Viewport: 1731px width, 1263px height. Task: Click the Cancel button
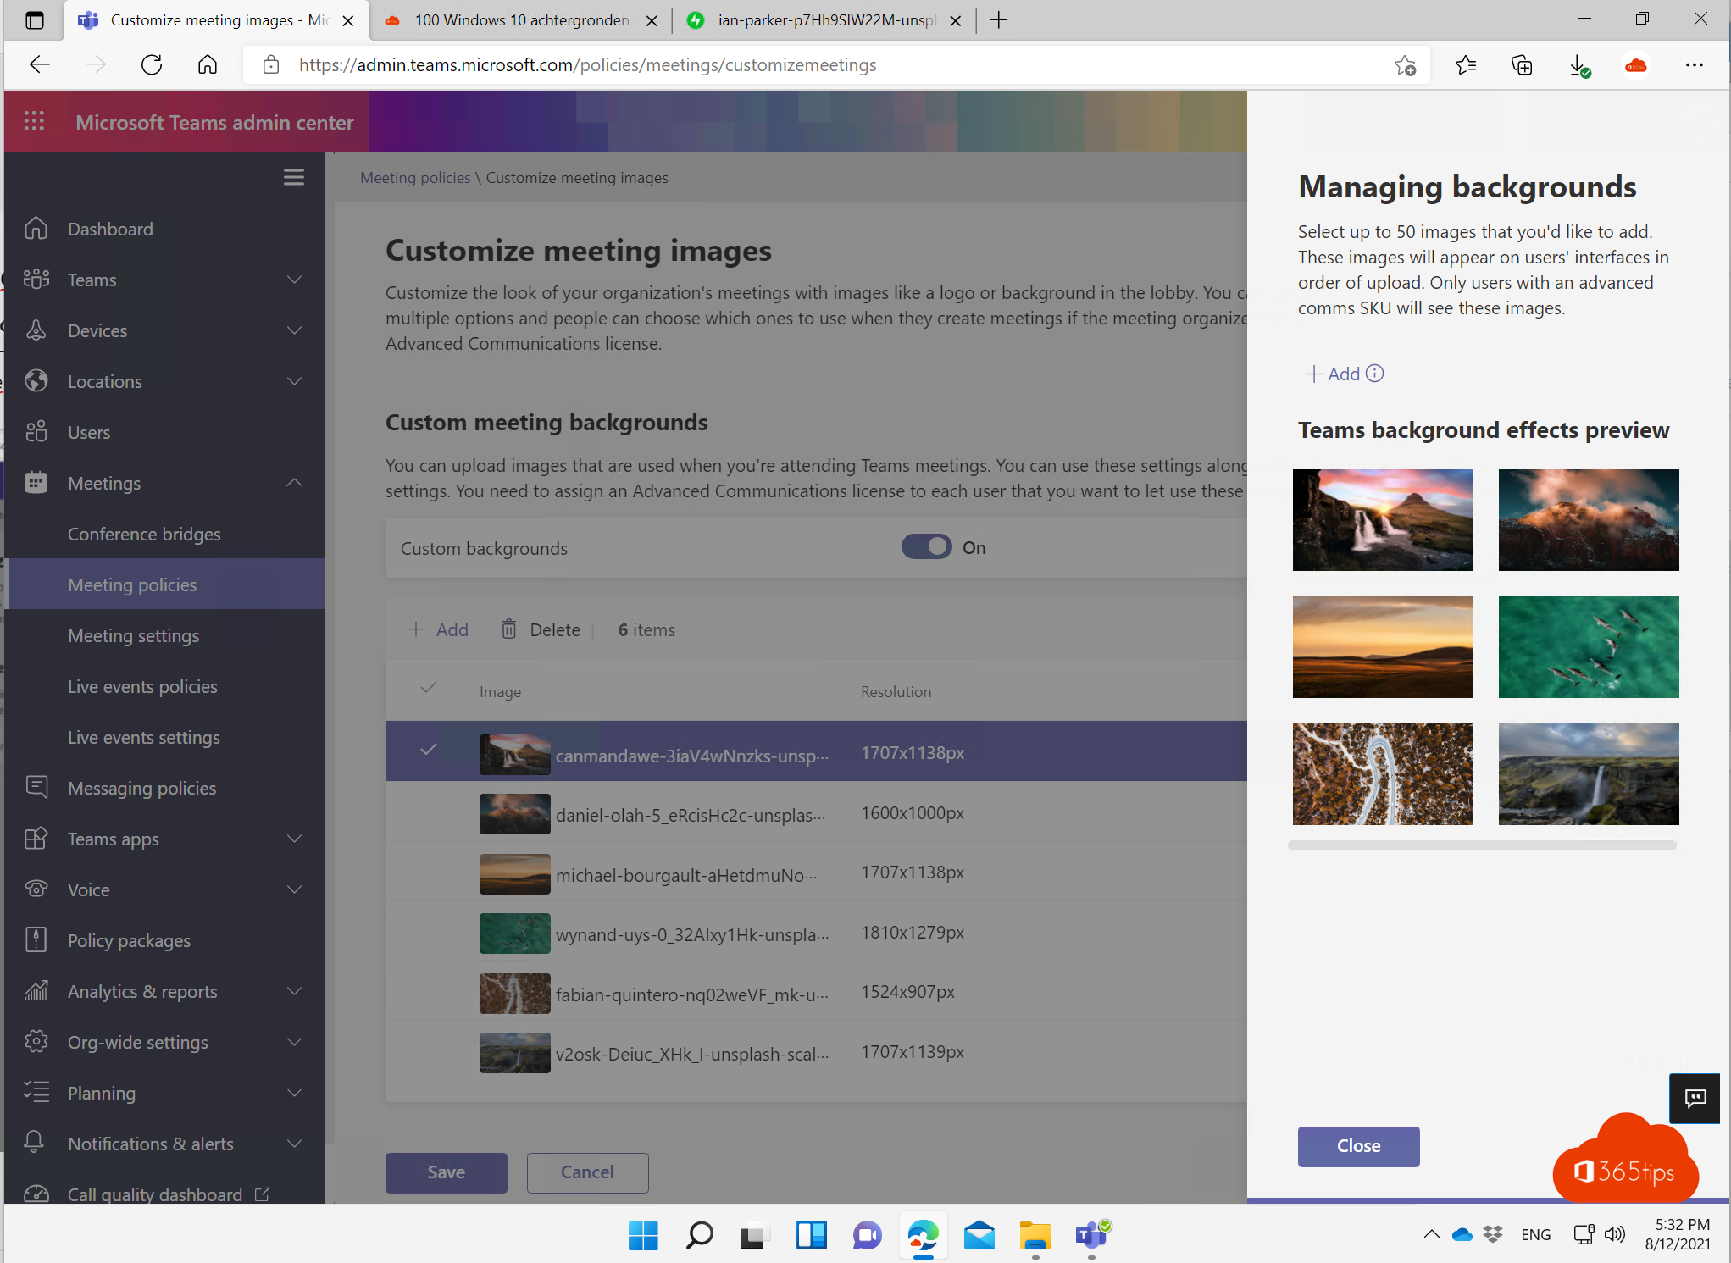pos(587,1172)
